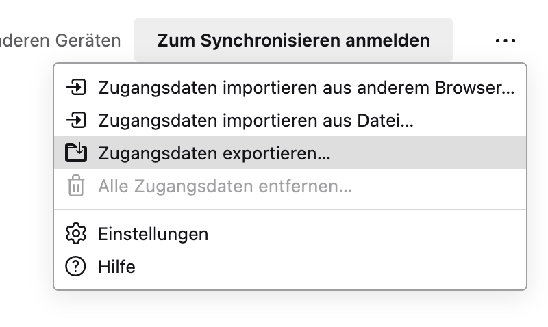Choose 'Zugangsdaten importieren aus Datei…' entry
This screenshot has width=548, height=327.
click(x=256, y=121)
